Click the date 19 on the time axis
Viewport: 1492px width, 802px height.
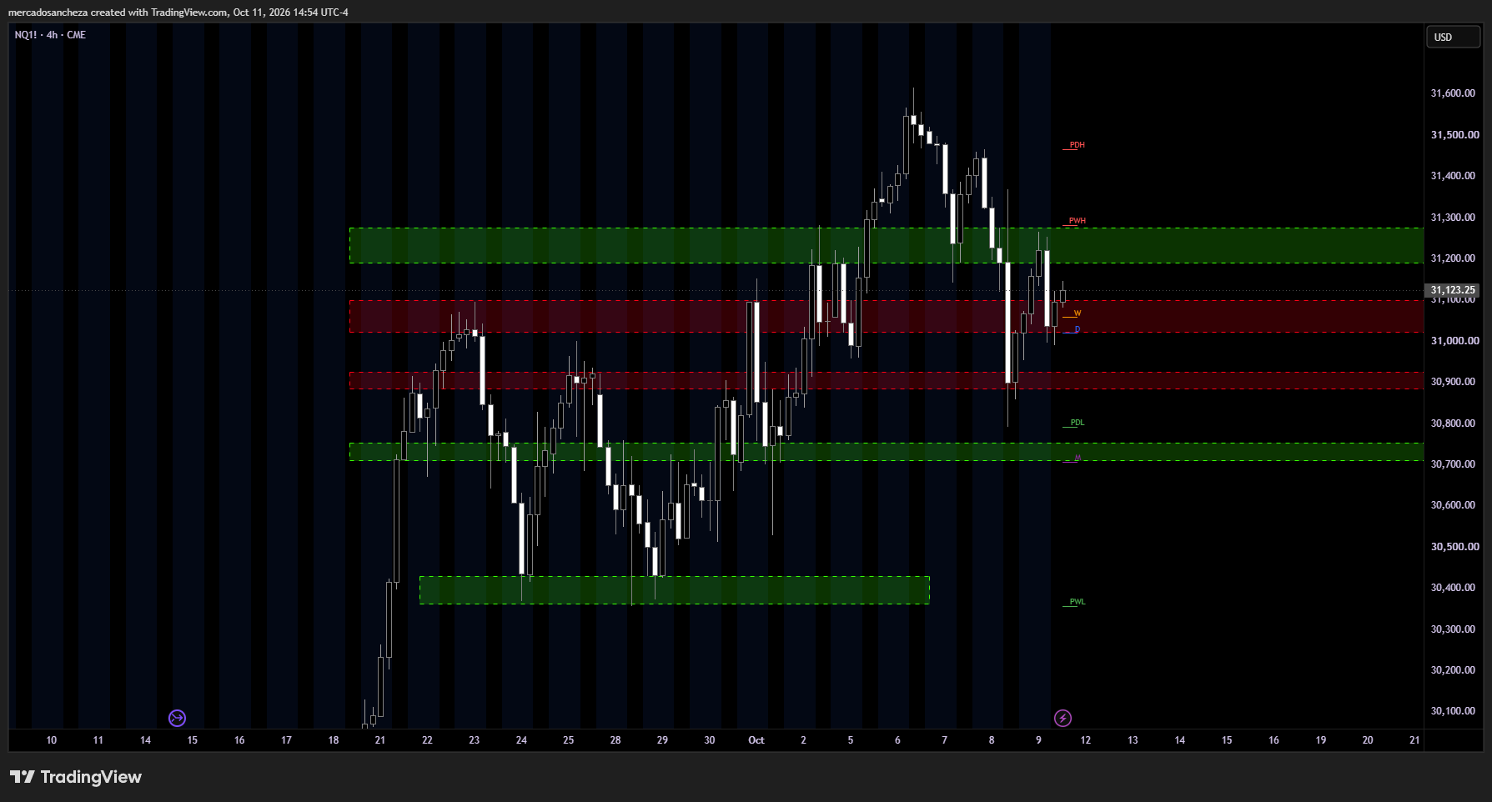click(1320, 740)
